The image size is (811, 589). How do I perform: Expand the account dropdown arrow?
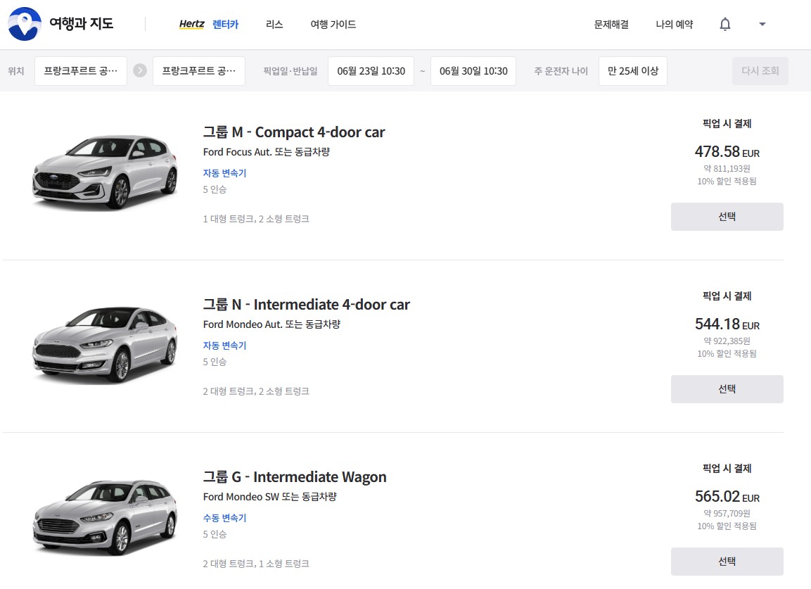pyautogui.click(x=762, y=24)
